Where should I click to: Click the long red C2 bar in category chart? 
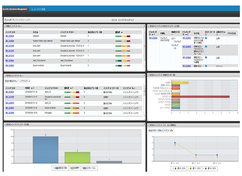tap(201, 97)
